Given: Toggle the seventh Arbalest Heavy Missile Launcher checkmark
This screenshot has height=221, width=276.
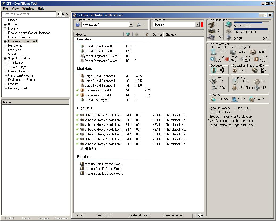Looking at the screenshot, I should (x=77, y=144).
